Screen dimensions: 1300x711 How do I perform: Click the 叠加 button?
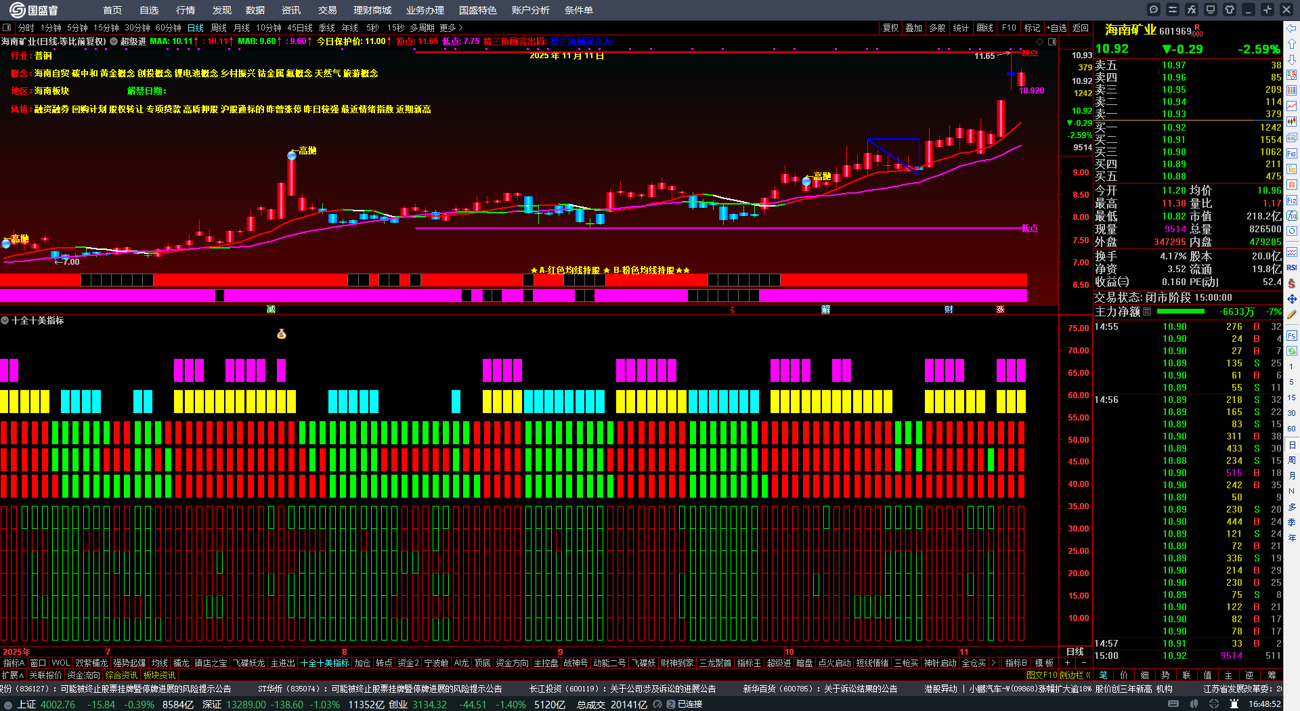pyautogui.click(x=914, y=28)
